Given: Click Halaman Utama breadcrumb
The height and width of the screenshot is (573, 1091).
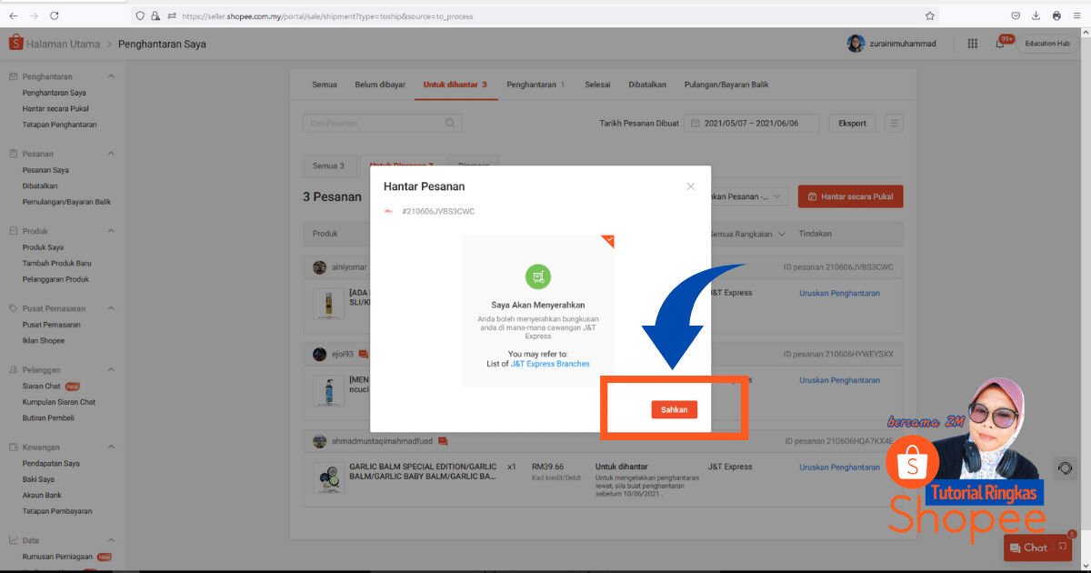Looking at the screenshot, I should 62,44.
